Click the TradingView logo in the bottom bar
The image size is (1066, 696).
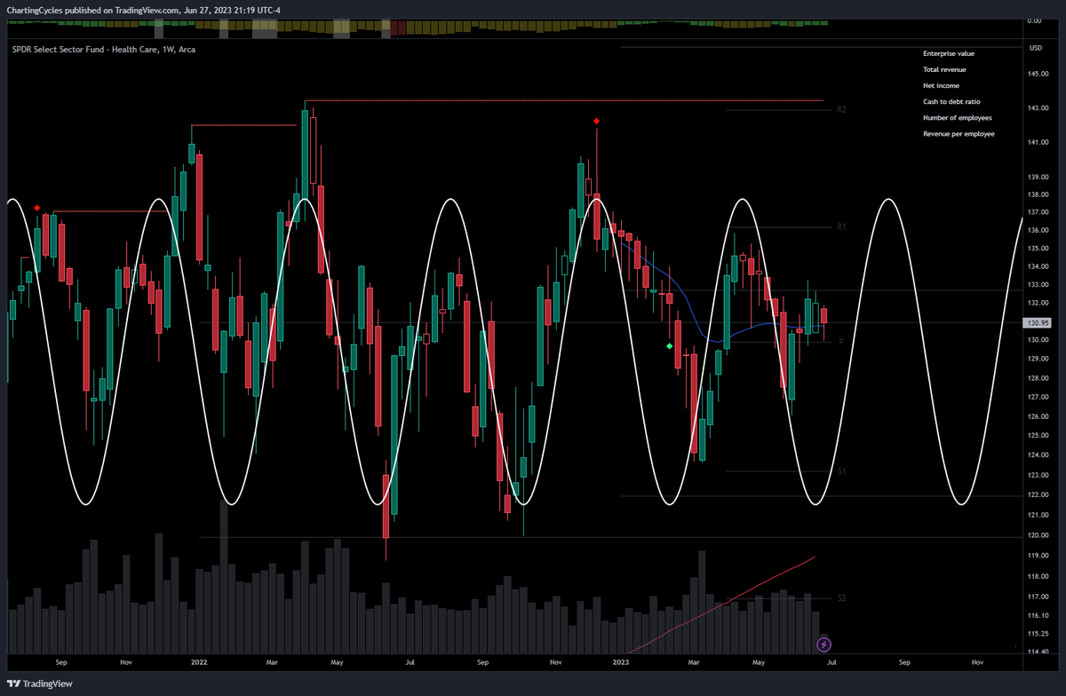(40, 684)
